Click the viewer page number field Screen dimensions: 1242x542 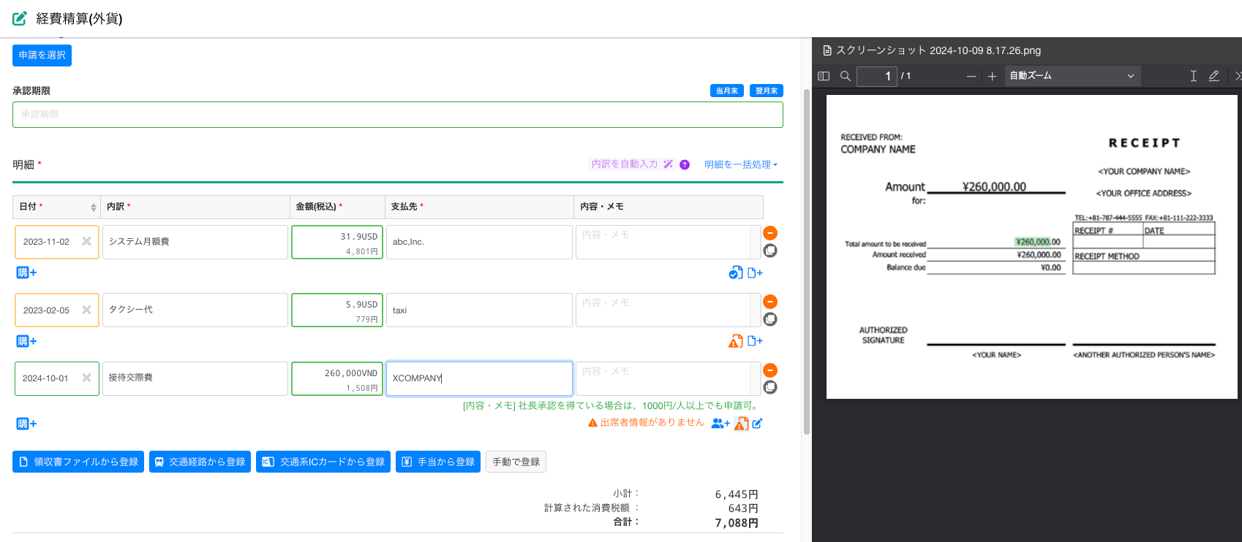point(876,76)
